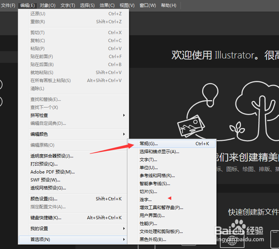Select 连字... preferences
The image size is (279, 249).
172,200
